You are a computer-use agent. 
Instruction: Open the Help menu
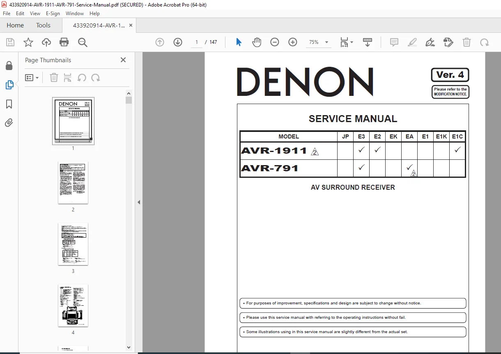pos(94,13)
